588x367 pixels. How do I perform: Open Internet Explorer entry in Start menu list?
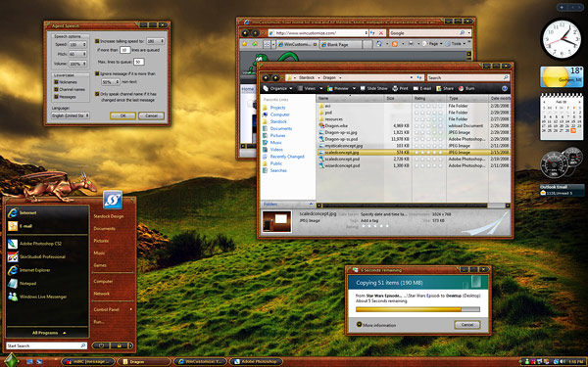[28, 270]
